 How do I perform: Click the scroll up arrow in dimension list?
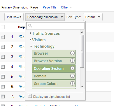coord(82,32)
